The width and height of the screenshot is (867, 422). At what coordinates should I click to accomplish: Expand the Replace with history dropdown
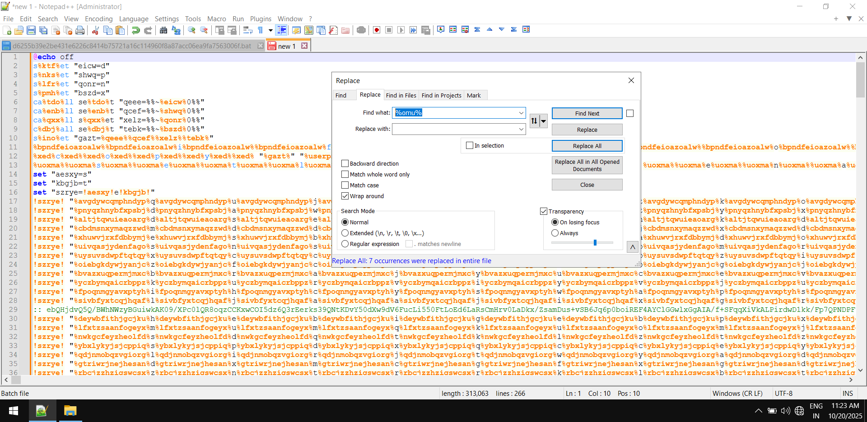521,129
